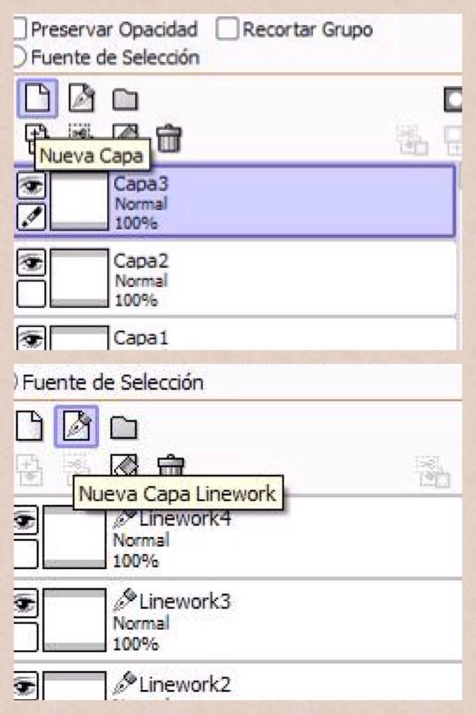The height and width of the screenshot is (714, 476).
Task: Click New Linework Layer icon in upper panel
Action: click(82, 97)
